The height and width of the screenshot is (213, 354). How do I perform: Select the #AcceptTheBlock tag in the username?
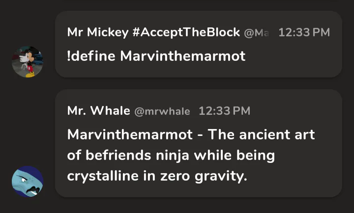185,33
